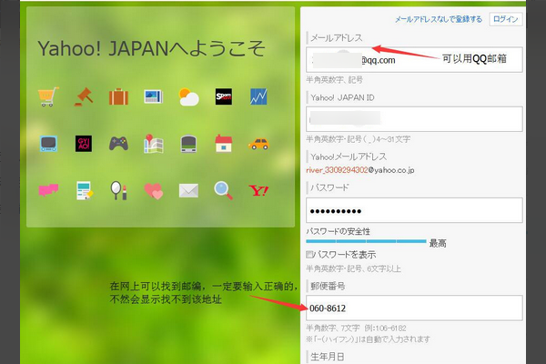The width and height of the screenshot is (546, 364).
Task: Open the game controller icon
Action: pos(118,143)
